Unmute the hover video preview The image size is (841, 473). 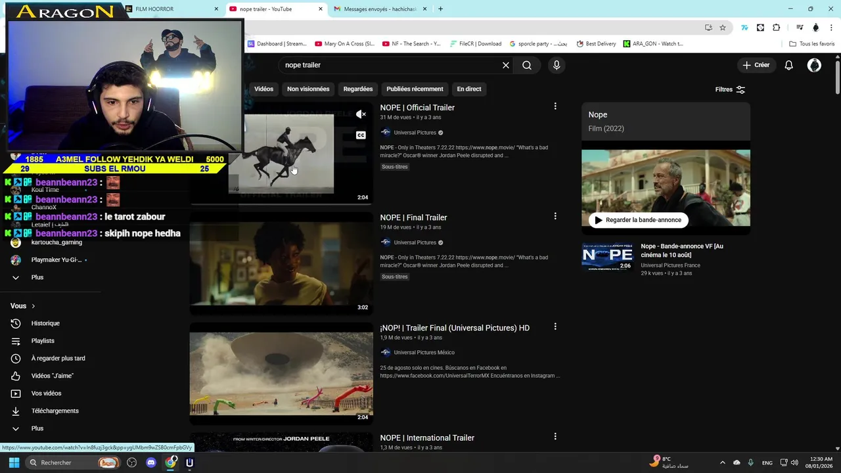point(361,114)
